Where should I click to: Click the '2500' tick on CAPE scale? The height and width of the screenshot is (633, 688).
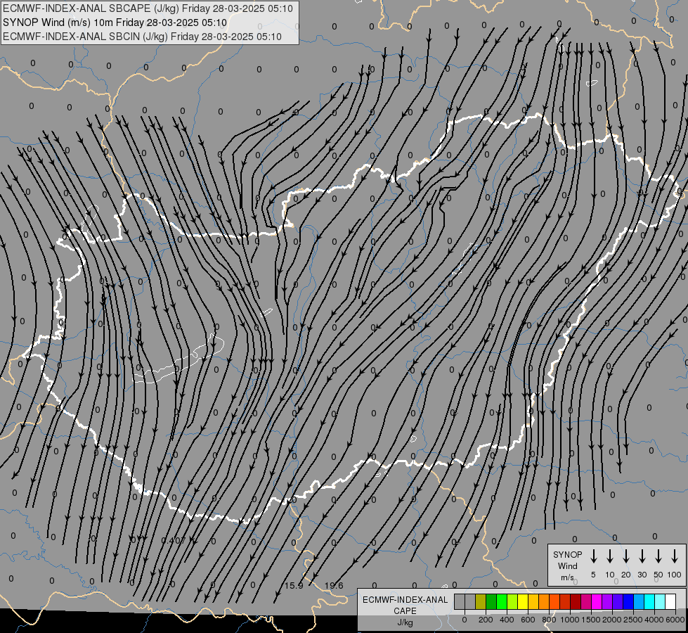[633, 620]
